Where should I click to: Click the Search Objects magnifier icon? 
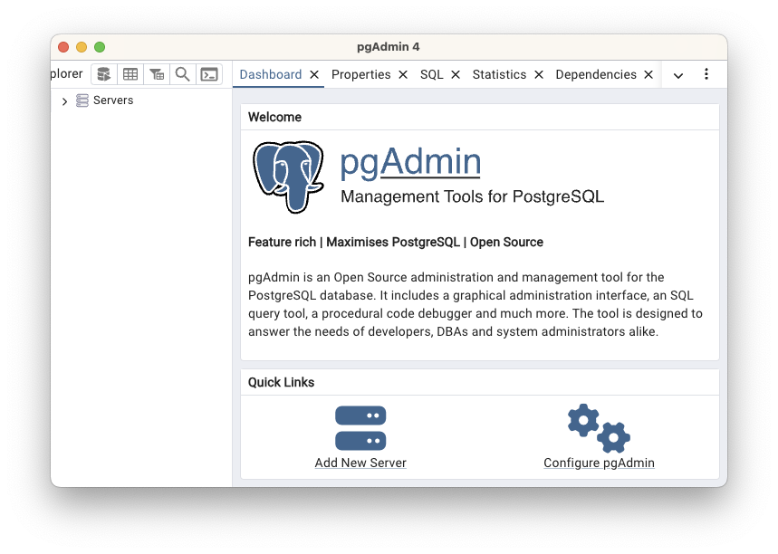point(182,73)
